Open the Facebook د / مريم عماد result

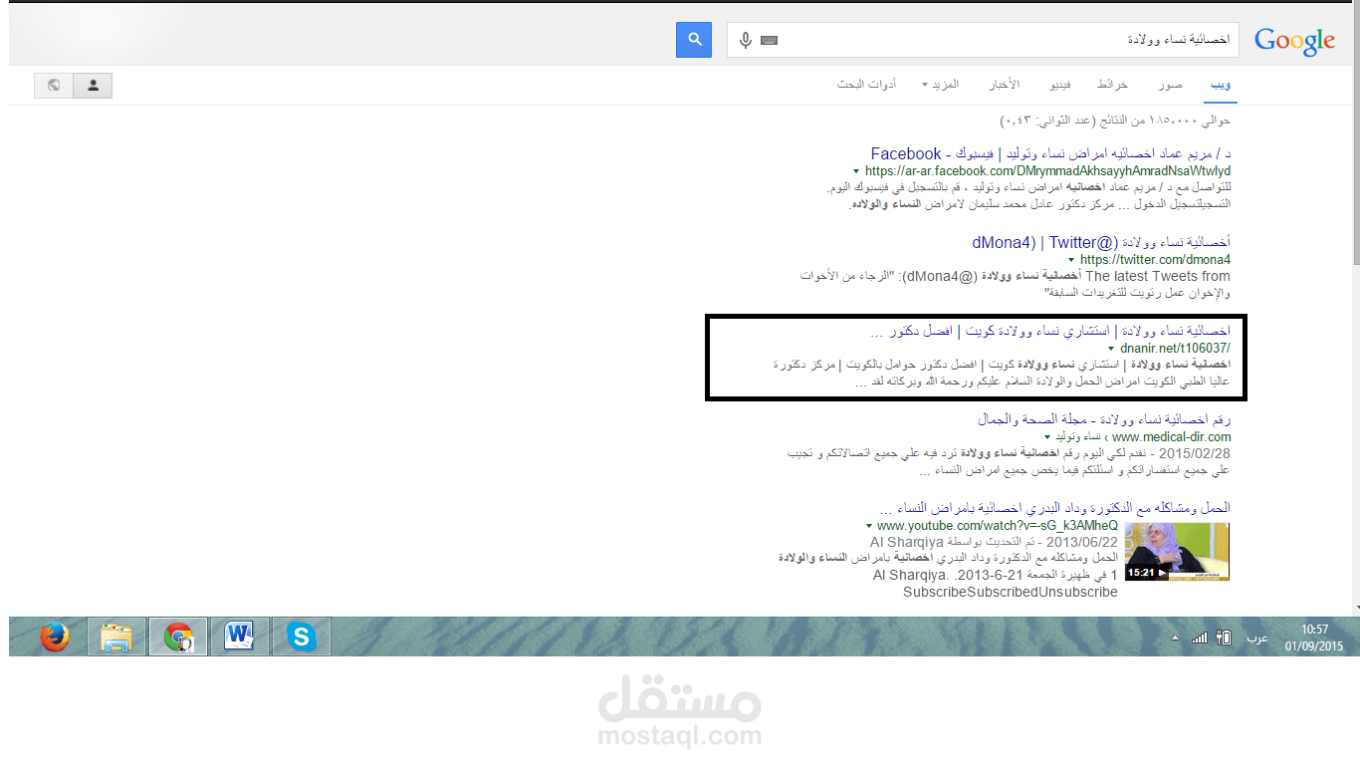[x=1050, y=153]
